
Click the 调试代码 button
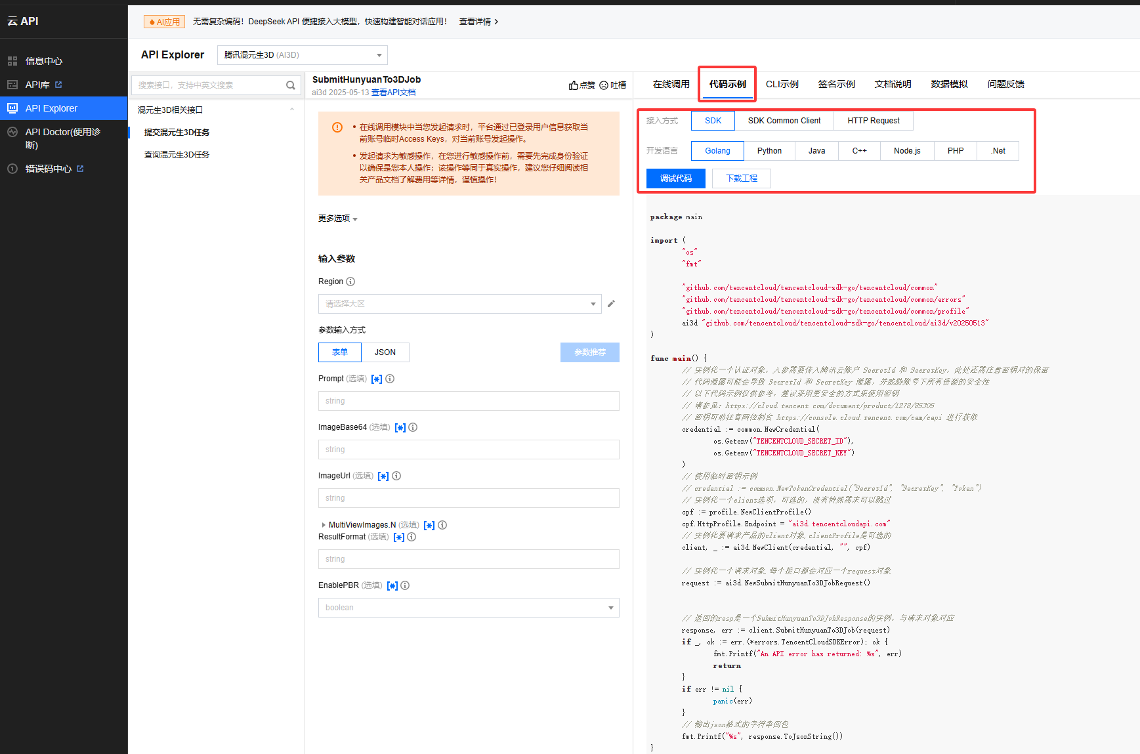pyautogui.click(x=676, y=178)
